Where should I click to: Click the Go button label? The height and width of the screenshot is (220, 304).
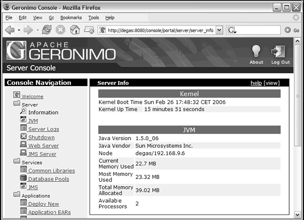pyautogui.click(x=296, y=30)
